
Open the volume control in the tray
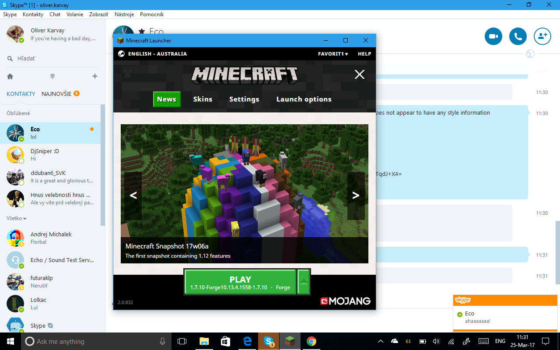(436, 341)
